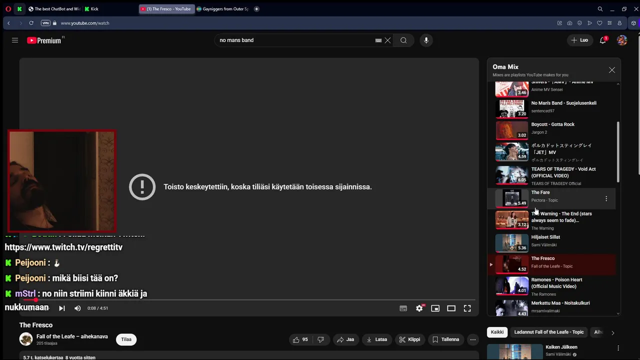The height and width of the screenshot is (360, 640).
Task: Skip to next video in player
Action: [62, 308]
